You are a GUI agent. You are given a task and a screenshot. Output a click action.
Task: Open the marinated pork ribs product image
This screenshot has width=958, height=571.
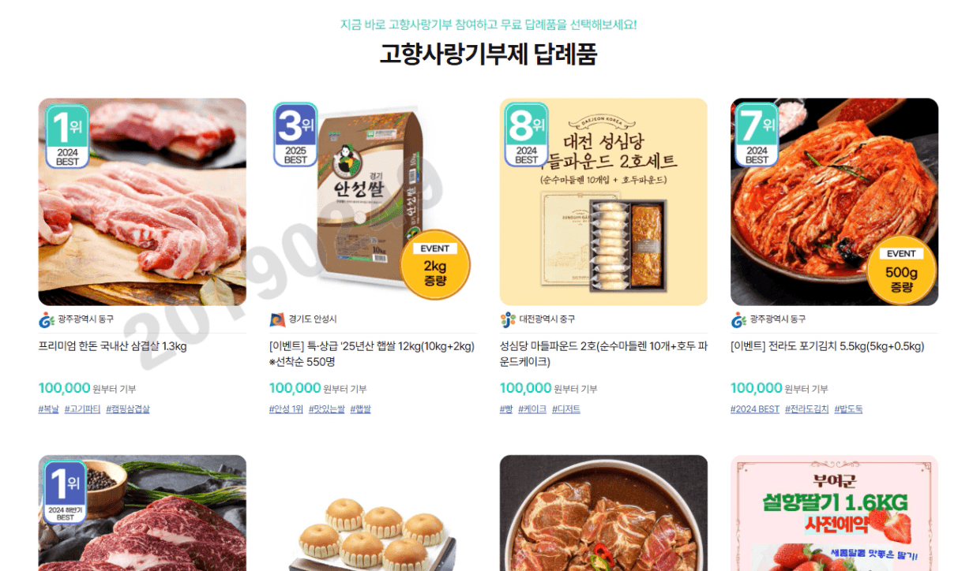(x=603, y=513)
